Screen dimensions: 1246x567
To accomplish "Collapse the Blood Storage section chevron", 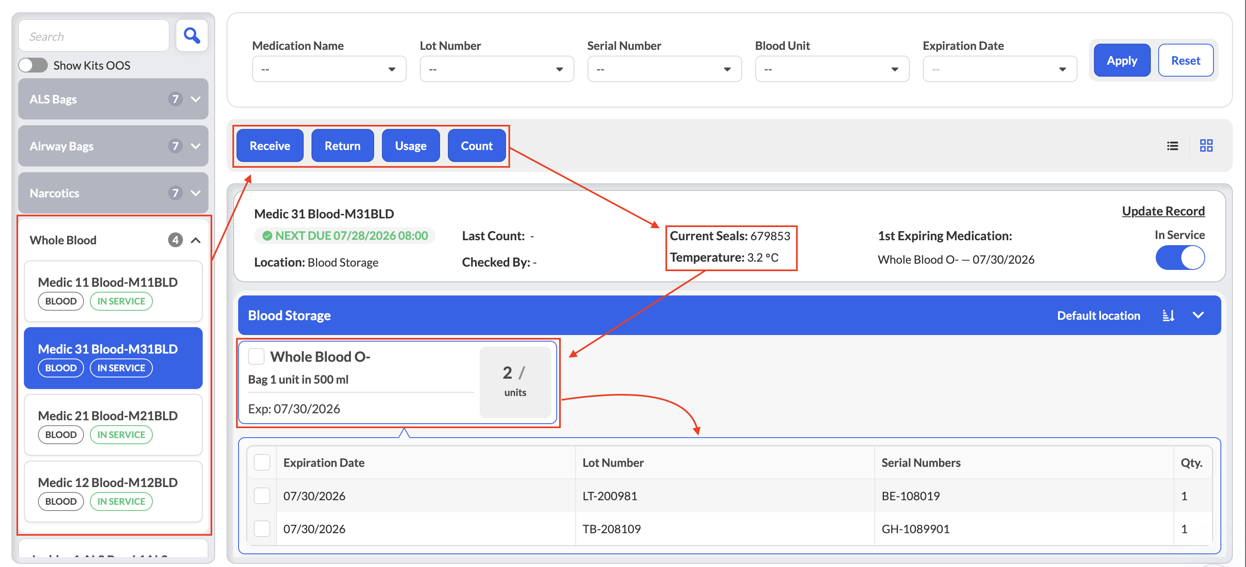I will (1198, 315).
